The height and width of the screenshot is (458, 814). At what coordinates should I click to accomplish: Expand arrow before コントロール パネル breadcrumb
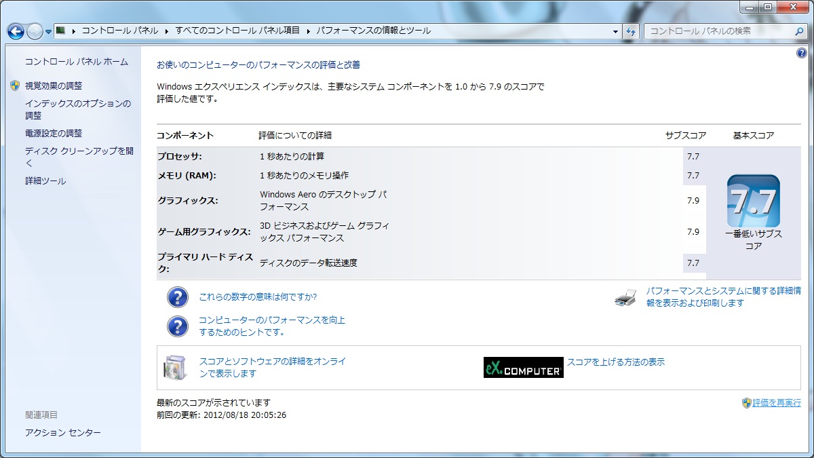coord(73,31)
